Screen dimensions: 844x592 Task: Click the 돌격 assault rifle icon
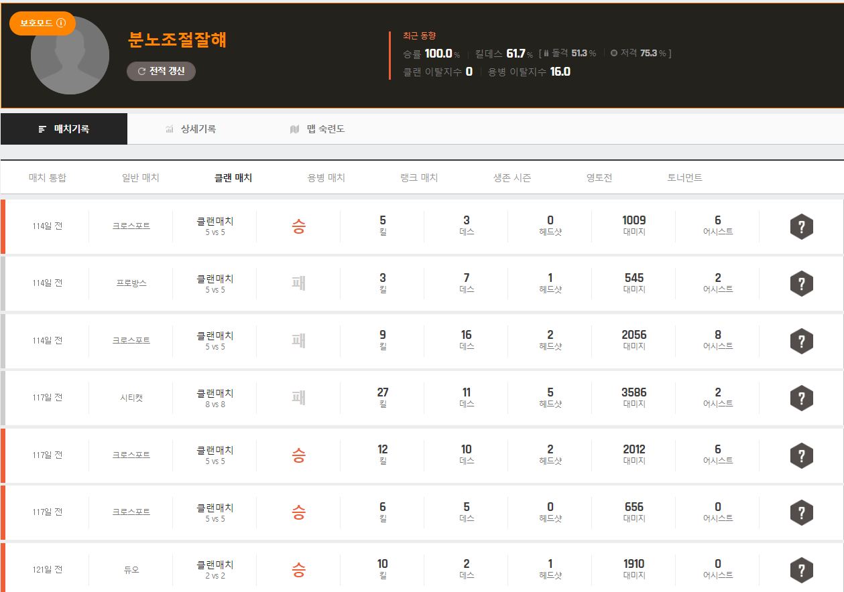[546, 53]
